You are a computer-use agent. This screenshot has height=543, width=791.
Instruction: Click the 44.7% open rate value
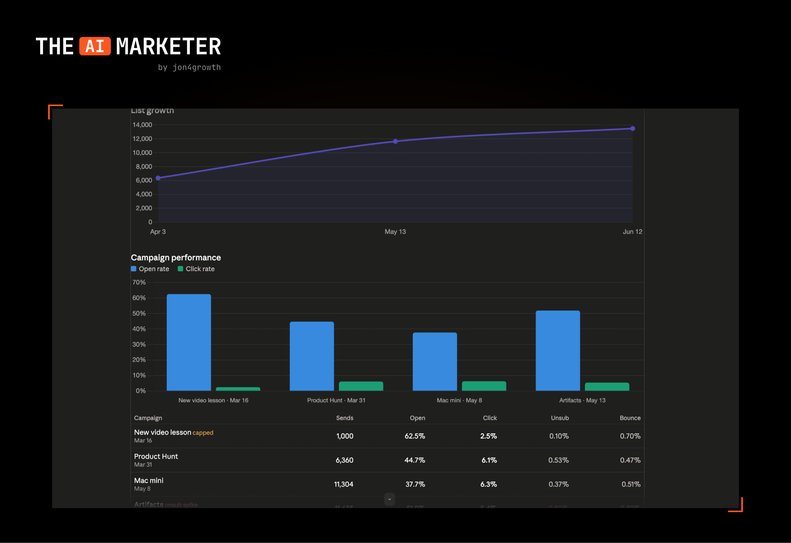415,460
